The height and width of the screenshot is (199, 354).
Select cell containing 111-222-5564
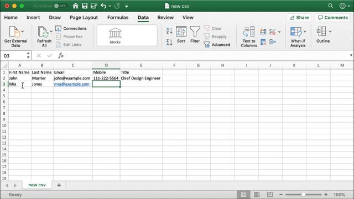(106, 78)
